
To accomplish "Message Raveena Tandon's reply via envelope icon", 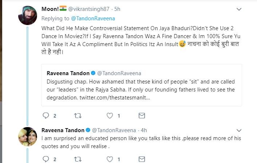I will point(142,159).
